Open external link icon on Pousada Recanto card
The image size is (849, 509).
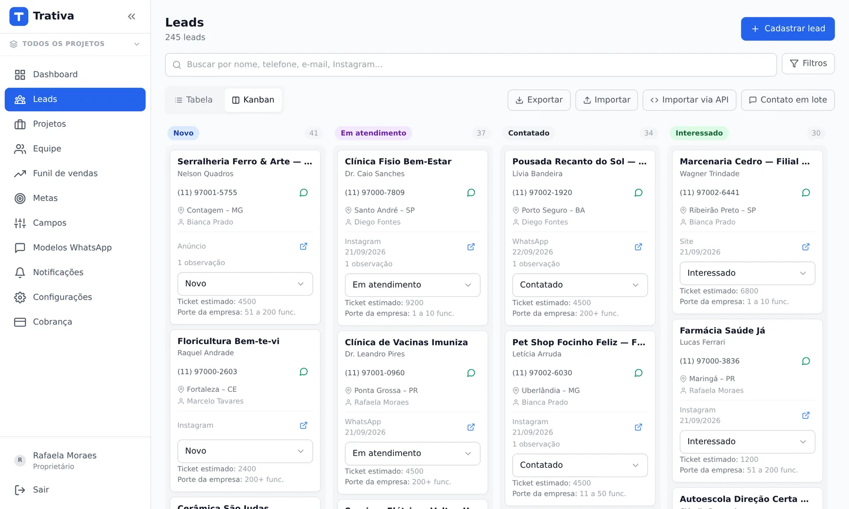tap(638, 247)
